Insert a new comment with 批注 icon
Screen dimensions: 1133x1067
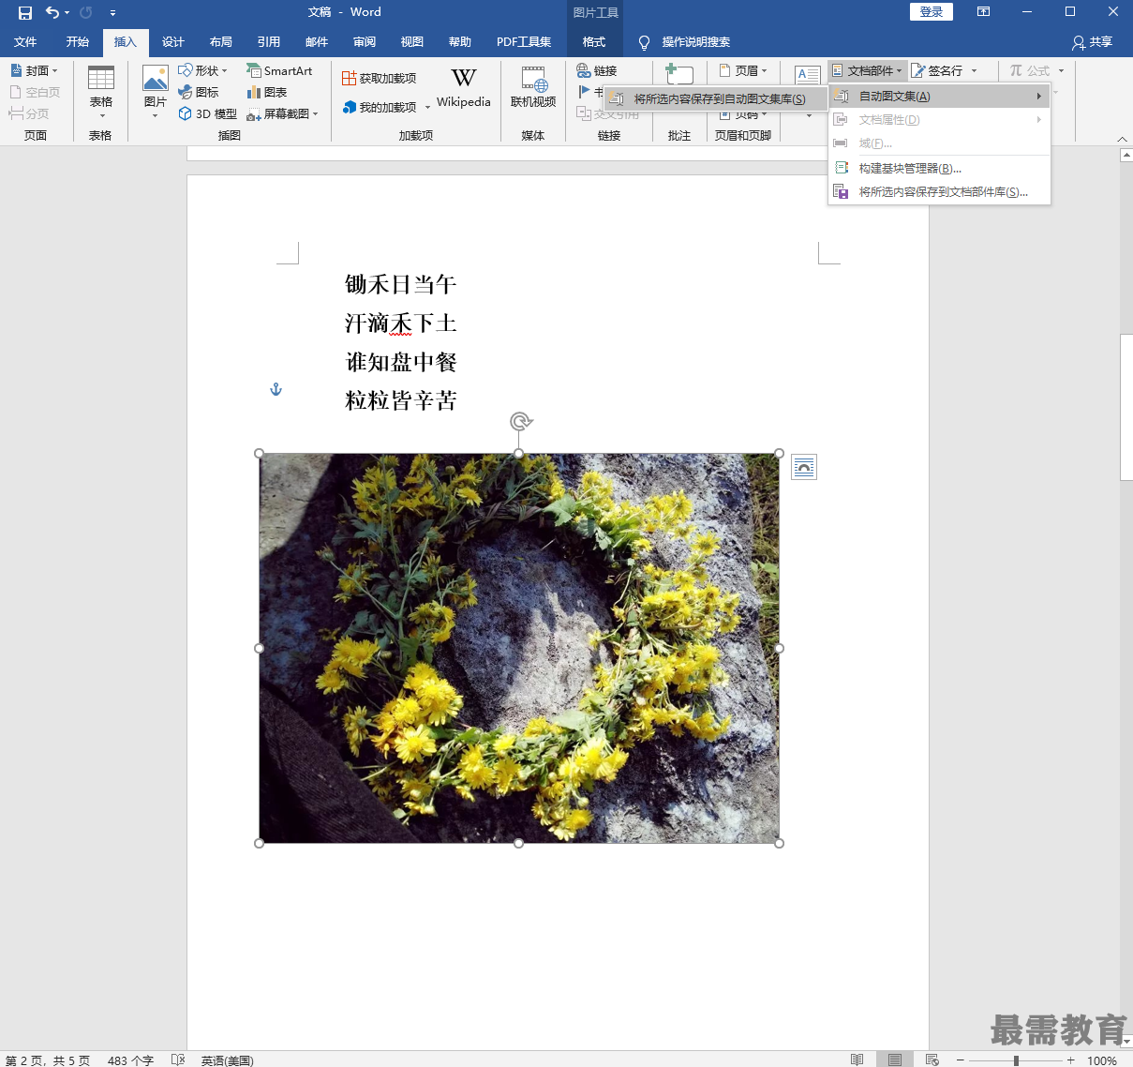(679, 74)
